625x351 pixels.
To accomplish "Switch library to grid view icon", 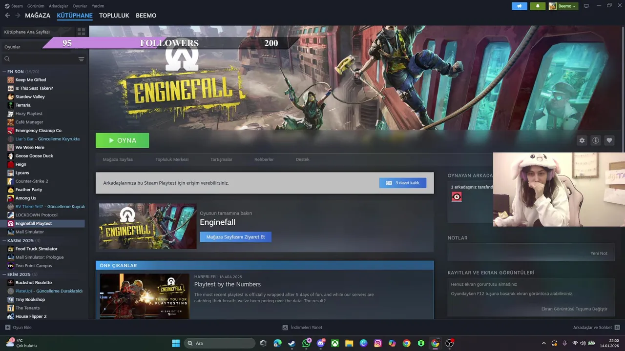I will [x=81, y=32].
